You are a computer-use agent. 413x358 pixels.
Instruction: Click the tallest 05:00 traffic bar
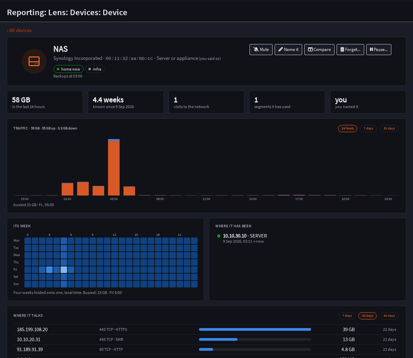coord(114,167)
